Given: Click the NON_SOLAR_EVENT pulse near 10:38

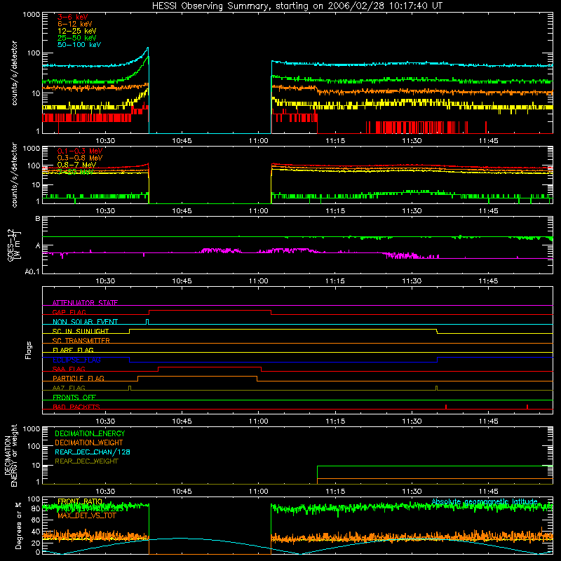Looking at the screenshot, I should pyautogui.click(x=147, y=322).
